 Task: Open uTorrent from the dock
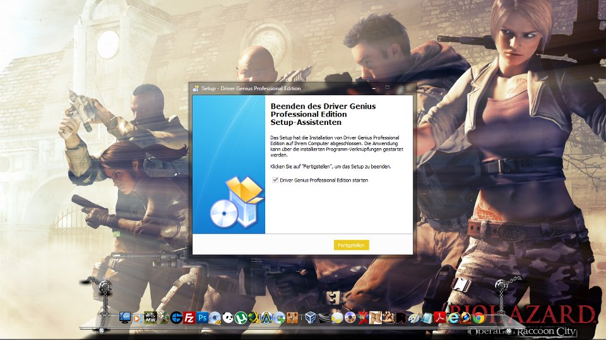[241, 317]
